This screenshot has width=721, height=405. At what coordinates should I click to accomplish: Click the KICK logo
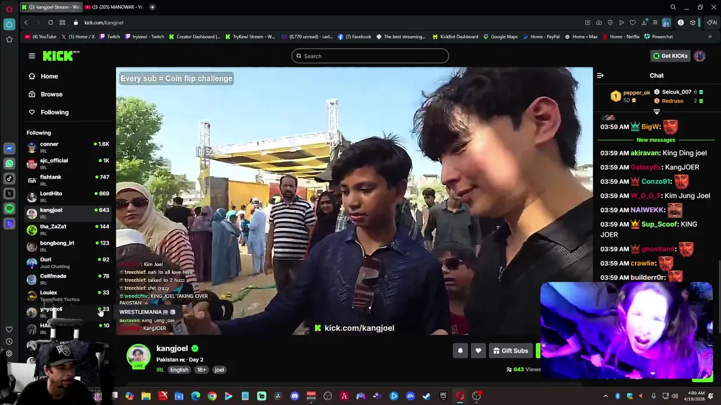[x=61, y=56]
